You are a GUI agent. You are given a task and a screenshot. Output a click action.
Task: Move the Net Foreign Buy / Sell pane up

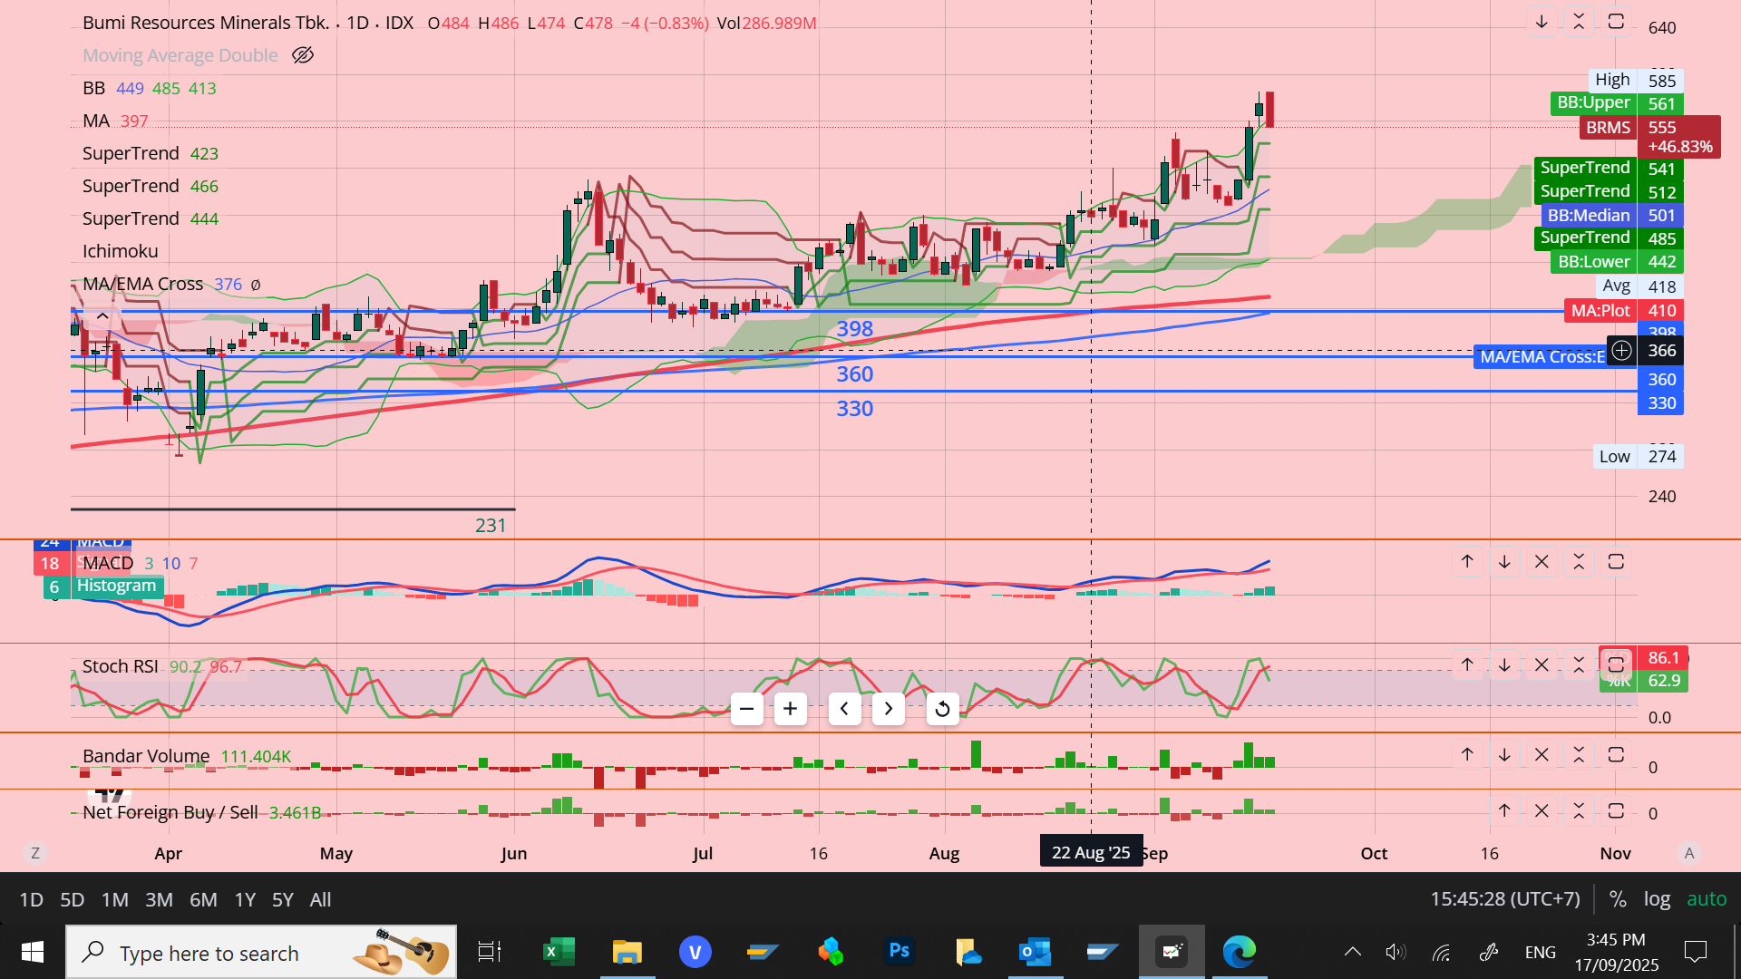click(x=1504, y=811)
